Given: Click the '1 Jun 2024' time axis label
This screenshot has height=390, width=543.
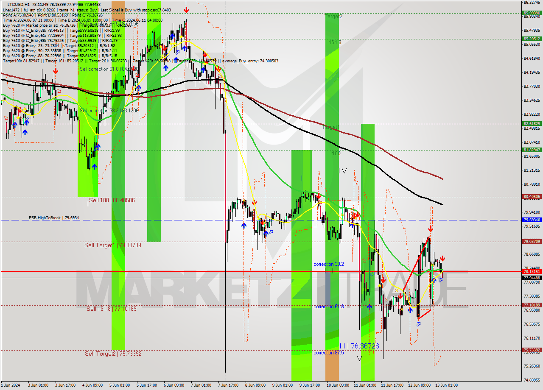Looking at the screenshot, I should click(x=11, y=385).
